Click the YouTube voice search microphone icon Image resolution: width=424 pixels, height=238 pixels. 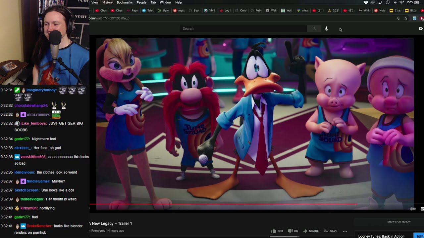[x=326, y=28]
